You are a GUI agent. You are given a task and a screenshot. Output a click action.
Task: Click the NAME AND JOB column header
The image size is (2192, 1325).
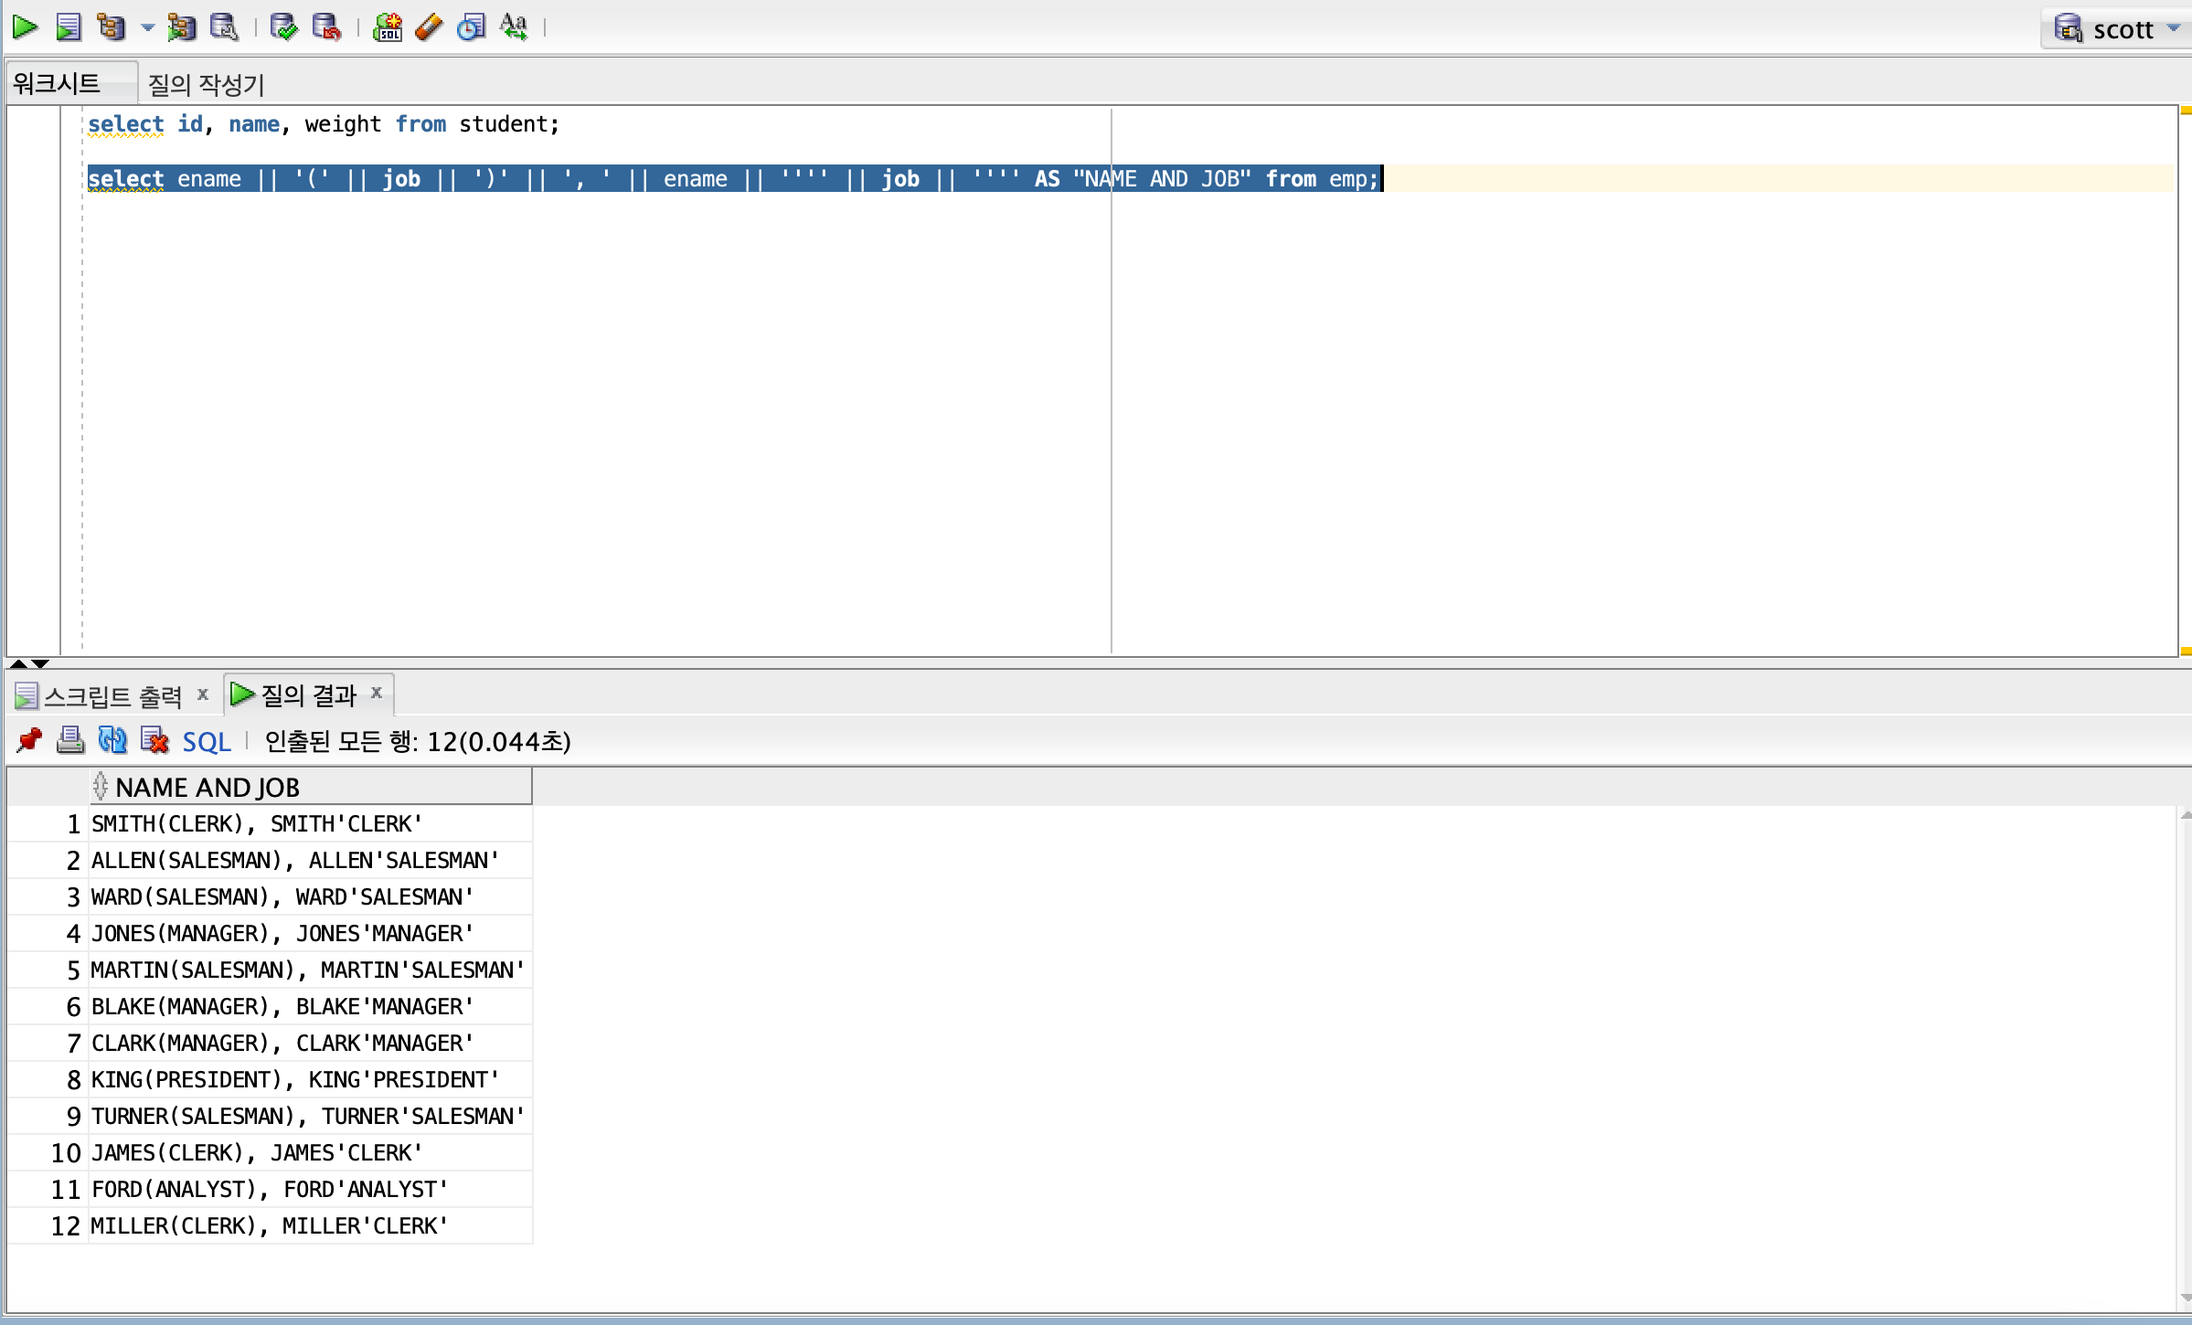207,787
